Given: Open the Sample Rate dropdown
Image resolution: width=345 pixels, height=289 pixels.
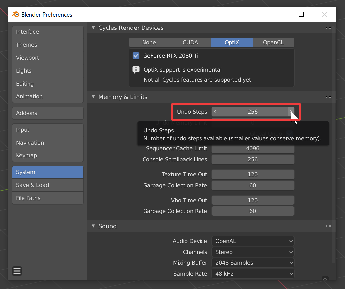Looking at the screenshot, I should [253, 274].
